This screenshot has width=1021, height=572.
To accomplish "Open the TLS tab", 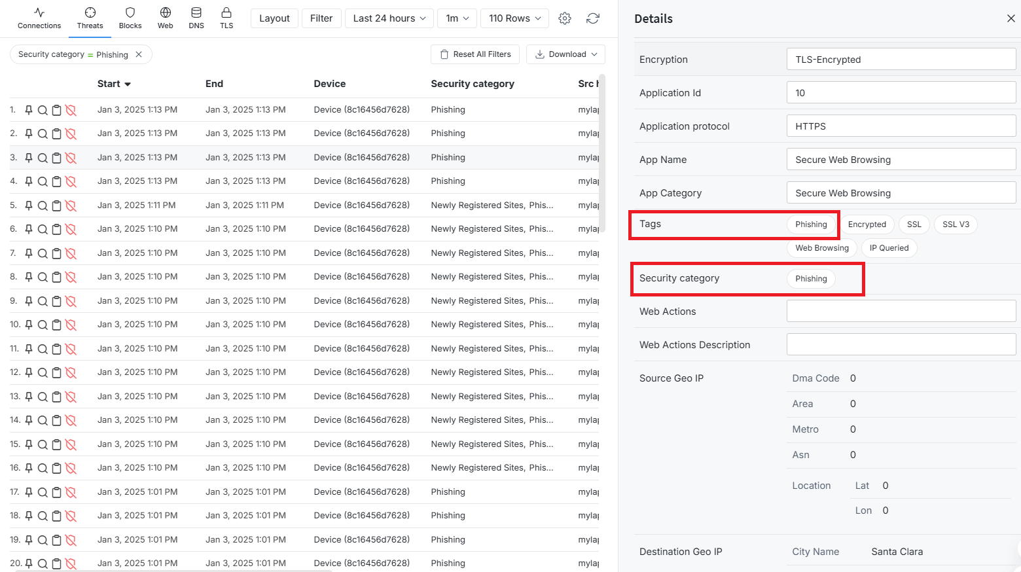I will click(x=226, y=18).
